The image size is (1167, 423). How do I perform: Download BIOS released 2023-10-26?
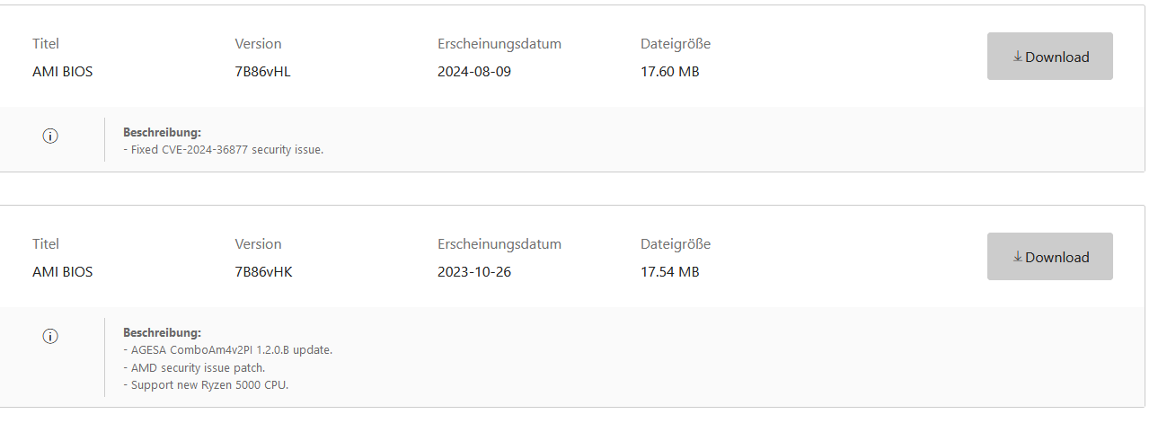coord(1049,257)
